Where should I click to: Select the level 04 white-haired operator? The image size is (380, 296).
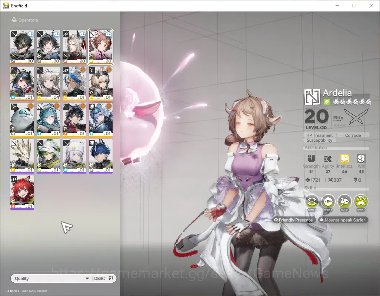tap(48, 83)
